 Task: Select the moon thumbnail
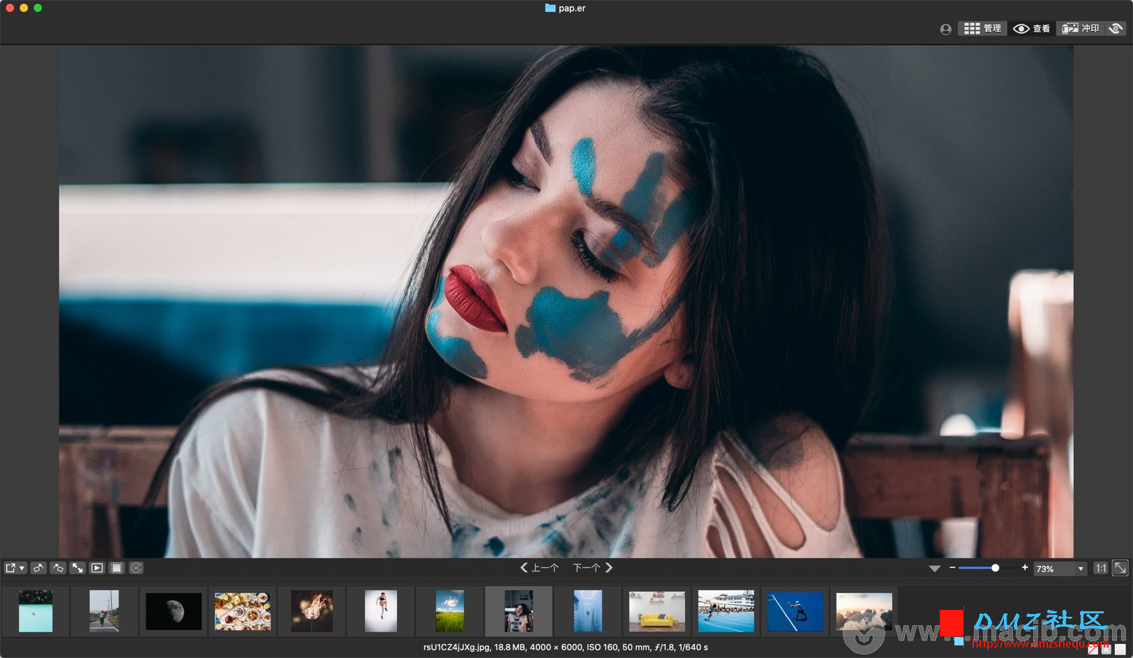174,611
